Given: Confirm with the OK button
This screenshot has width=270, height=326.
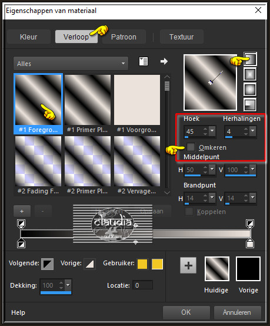Looking at the screenshot, I should coord(186,312).
